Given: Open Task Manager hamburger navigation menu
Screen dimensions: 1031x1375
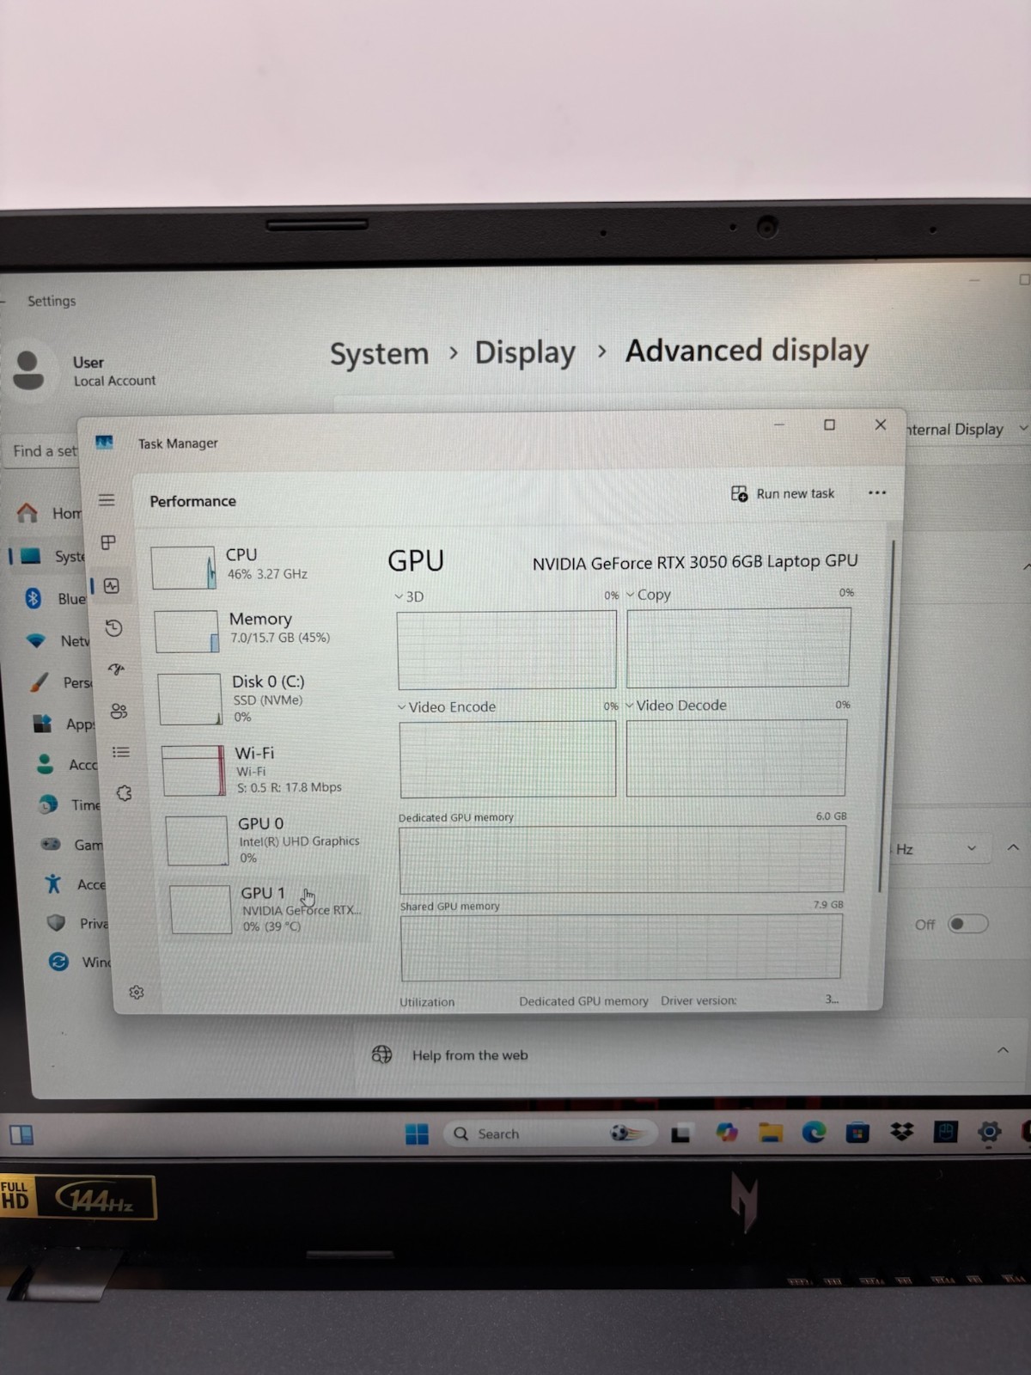Looking at the screenshot, I should [x=107, y=500].
